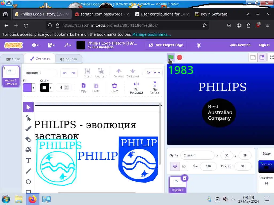Select the Circle tool

pos(28,182)
